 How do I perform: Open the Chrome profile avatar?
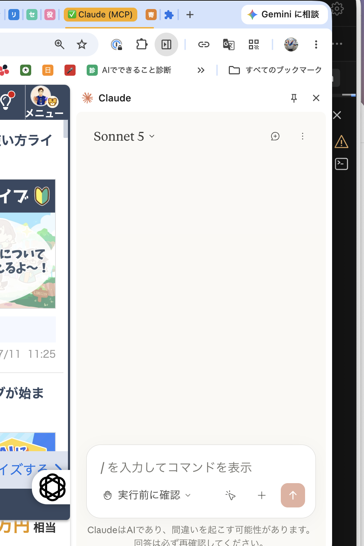tap(291, 44)
